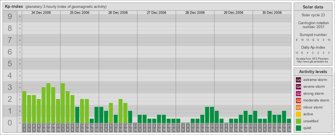
Task: Select the dark green quiet swatch
Action: tap(299, 128)
